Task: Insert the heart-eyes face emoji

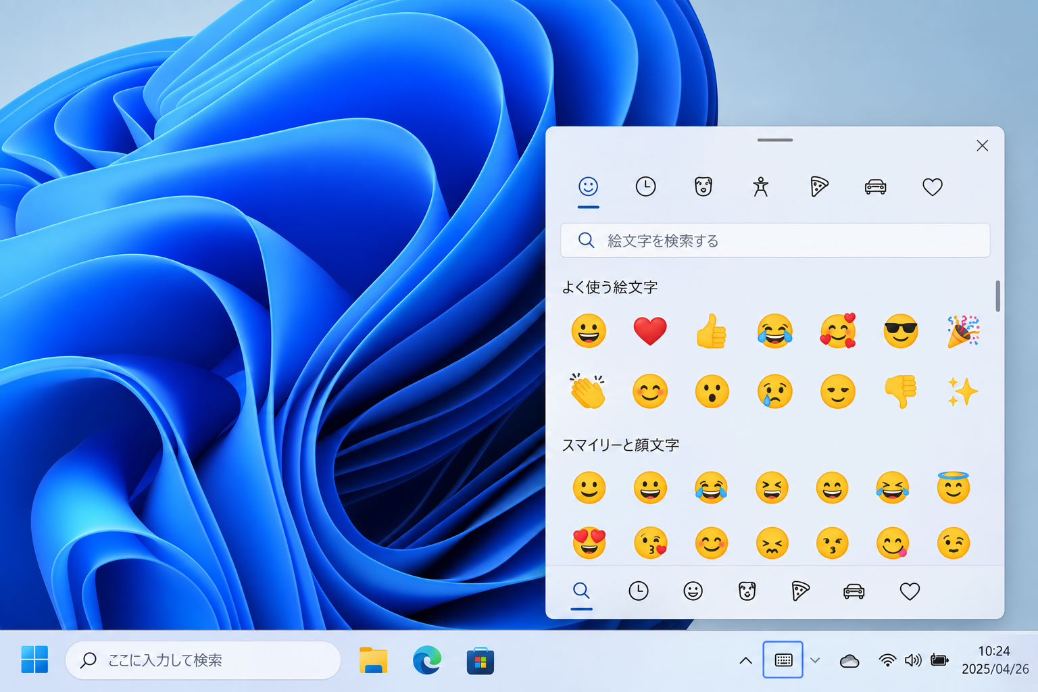Action: (589, 543)
